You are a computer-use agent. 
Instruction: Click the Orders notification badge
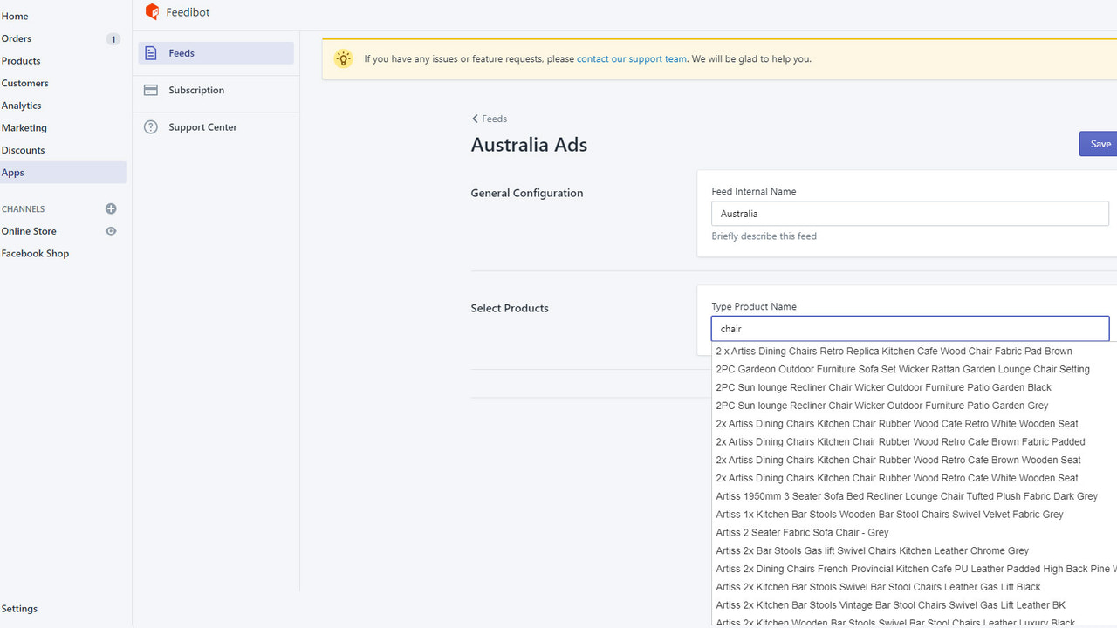(x=113, y=38)
